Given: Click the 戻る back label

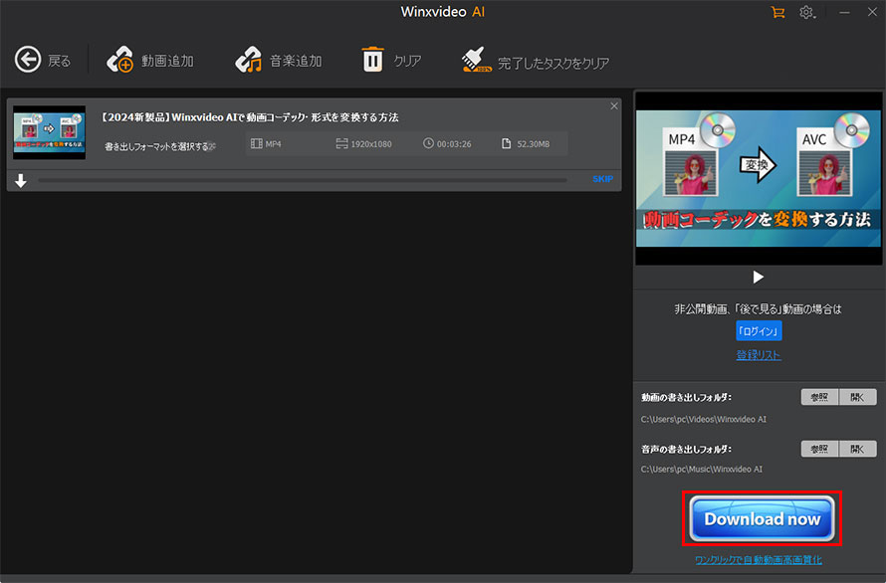Looking at the screenshot, I should (x=59, y=61).
